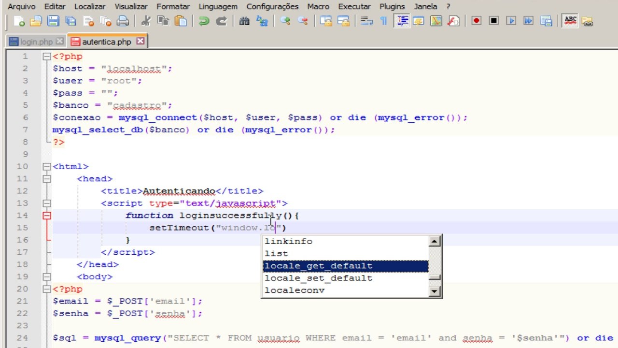Image resolution: width=618 pixels, height=348 pixels.
Task: Click the Close All documents icon
Action: tap(106, 21)
